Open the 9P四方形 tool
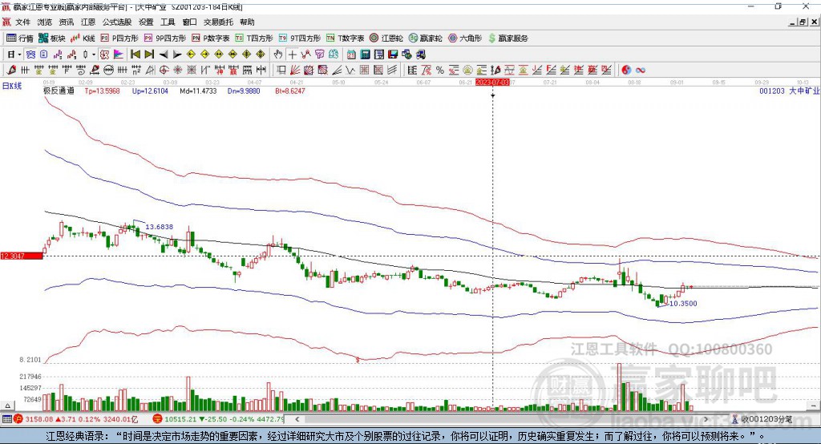The height and width of the screenshot is (444, 821). [x=165, y=38]
